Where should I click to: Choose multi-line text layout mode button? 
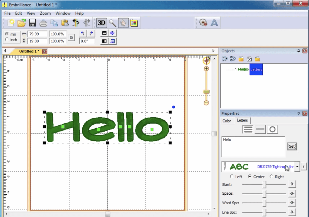pyautogui.click(x=248, y=129)
